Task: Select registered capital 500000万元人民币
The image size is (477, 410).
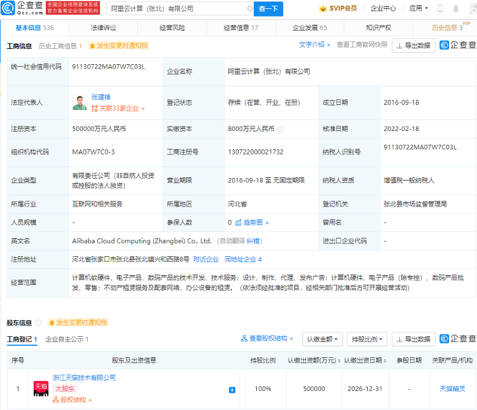Action: coord(99,129)
